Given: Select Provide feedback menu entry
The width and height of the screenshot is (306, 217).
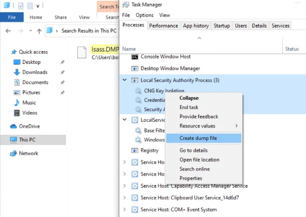Looking at the screenshot, I should (x=199, y=117).
